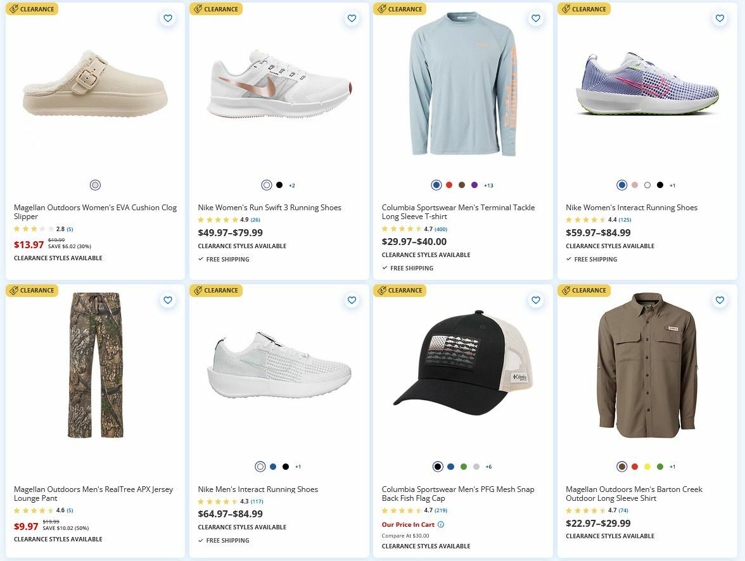Click the wishlist heart on the EVA Cushion Clog Slipper
This screenshot has width=745, height=561.
(168, 18)
